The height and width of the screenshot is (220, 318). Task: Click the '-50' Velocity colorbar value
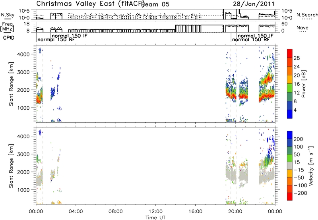pyautogui.click(x=299, y=178)
